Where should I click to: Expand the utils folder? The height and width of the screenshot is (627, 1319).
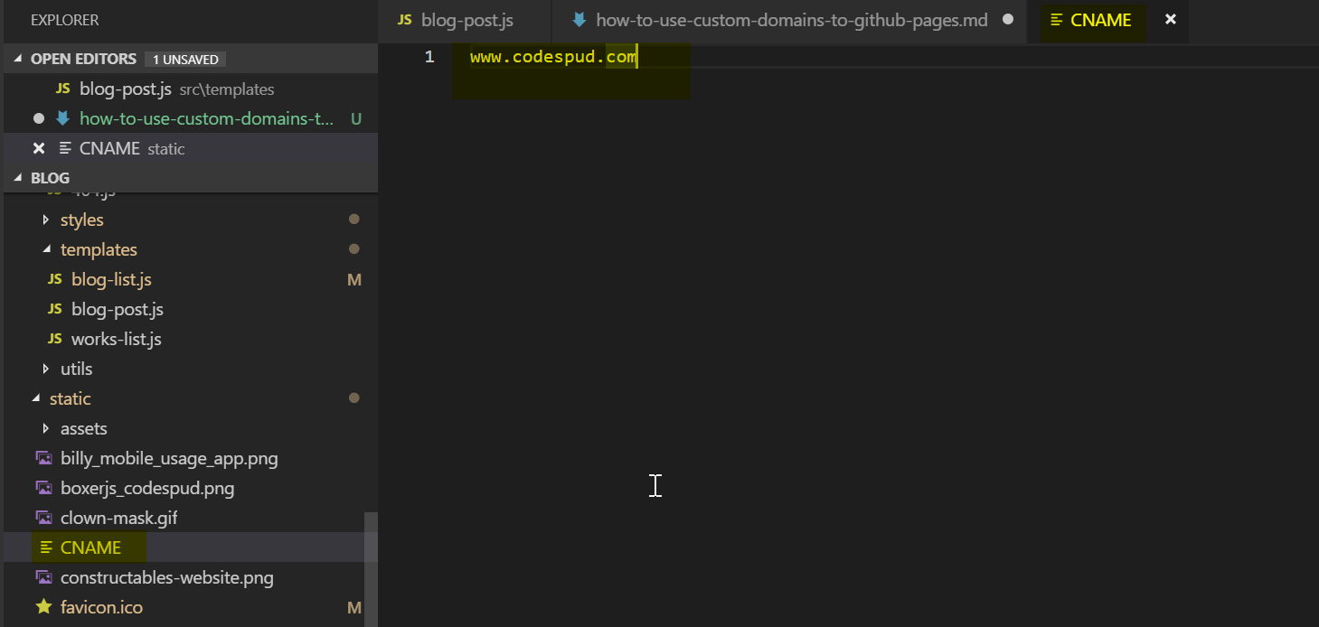pyautogui.click(x=46, y=369)
